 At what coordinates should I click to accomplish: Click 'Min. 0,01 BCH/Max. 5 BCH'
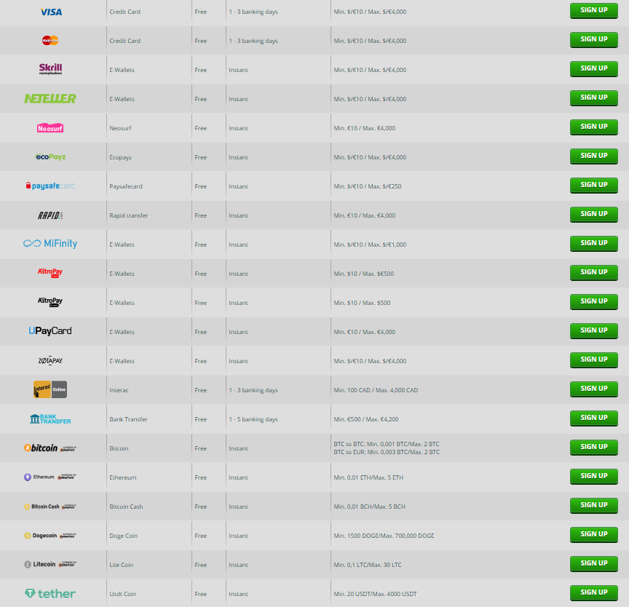pyautogui.click(x=369, y=507)
